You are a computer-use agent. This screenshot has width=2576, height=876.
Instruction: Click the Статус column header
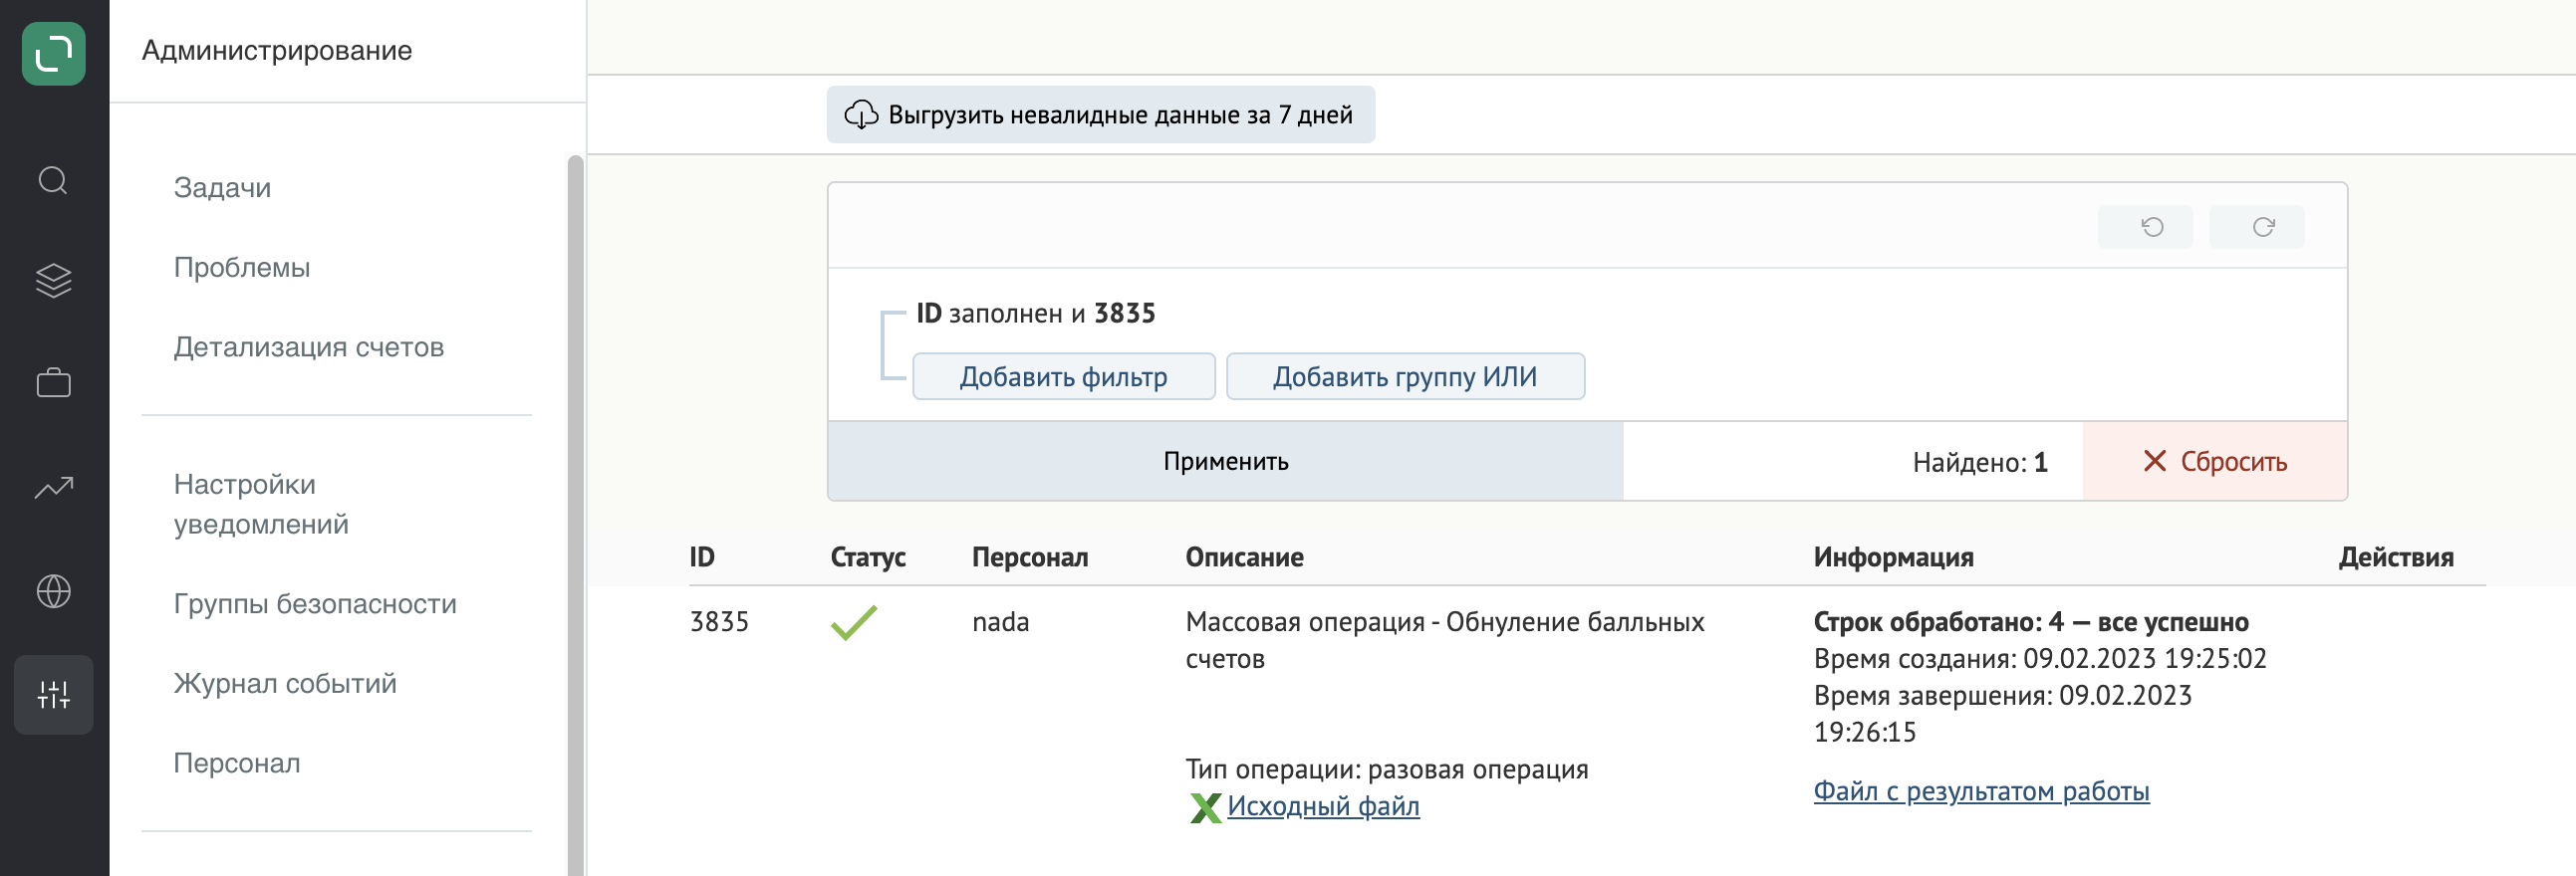coord(868,557)
